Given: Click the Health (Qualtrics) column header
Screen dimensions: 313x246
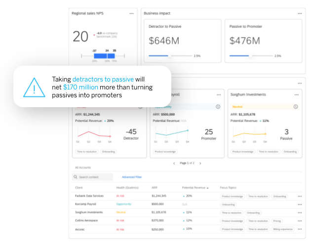Looking at the screenshot, I should [127, 188].
